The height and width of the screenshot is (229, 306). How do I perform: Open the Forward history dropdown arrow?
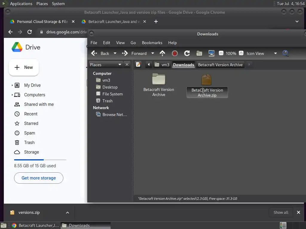(153, 53)
